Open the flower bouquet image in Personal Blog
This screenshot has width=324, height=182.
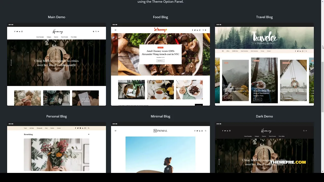coord(56,155)
